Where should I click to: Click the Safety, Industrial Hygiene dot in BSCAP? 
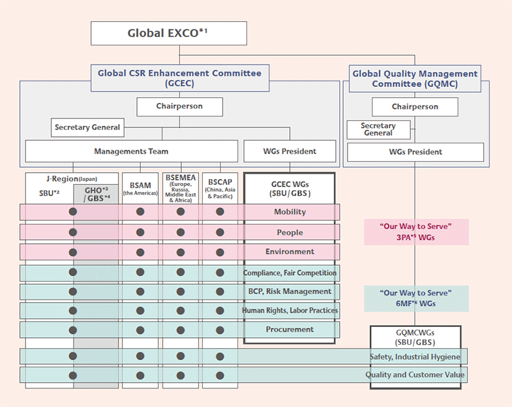pos(220,356)
